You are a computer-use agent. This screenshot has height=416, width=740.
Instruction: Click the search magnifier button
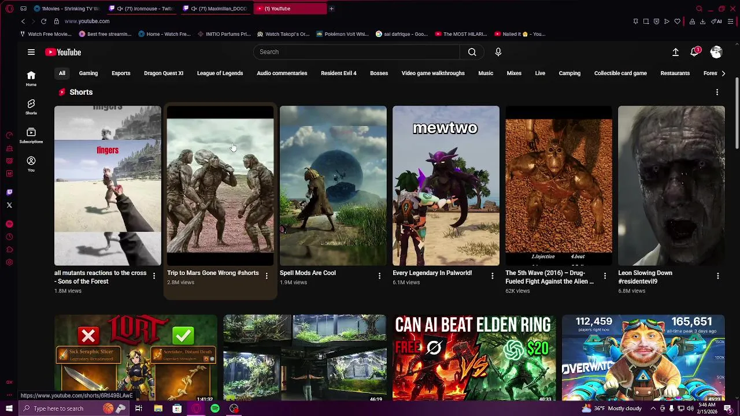472,52
